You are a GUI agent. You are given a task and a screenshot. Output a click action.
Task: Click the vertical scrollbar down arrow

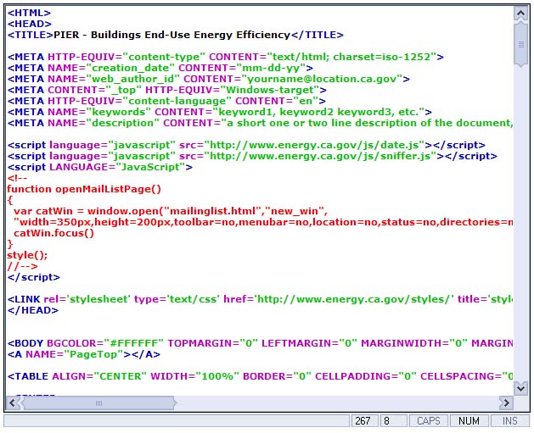pos(520,388)
